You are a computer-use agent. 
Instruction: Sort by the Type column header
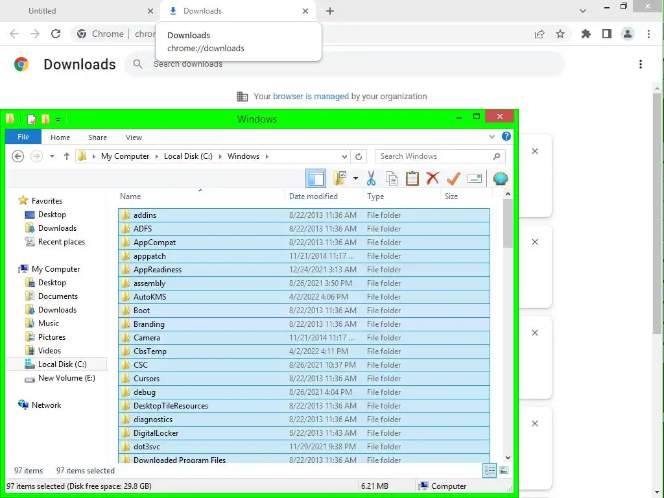(402, 196)
